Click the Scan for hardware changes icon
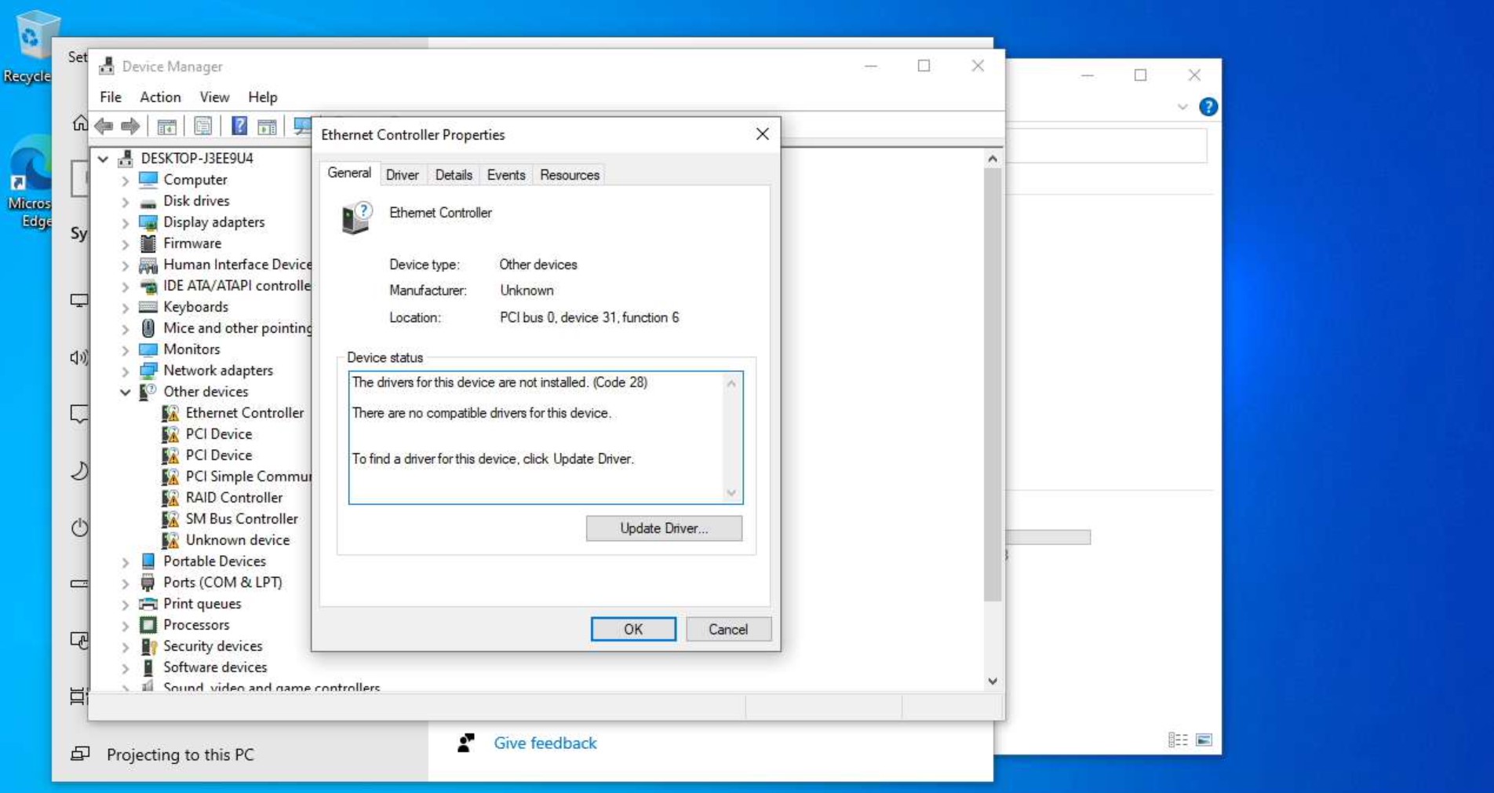This screenshot has height=793, width=1494. coord(303,126)
